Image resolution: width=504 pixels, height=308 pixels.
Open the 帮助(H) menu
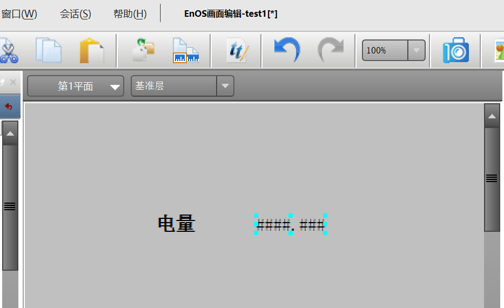point(130,14)
